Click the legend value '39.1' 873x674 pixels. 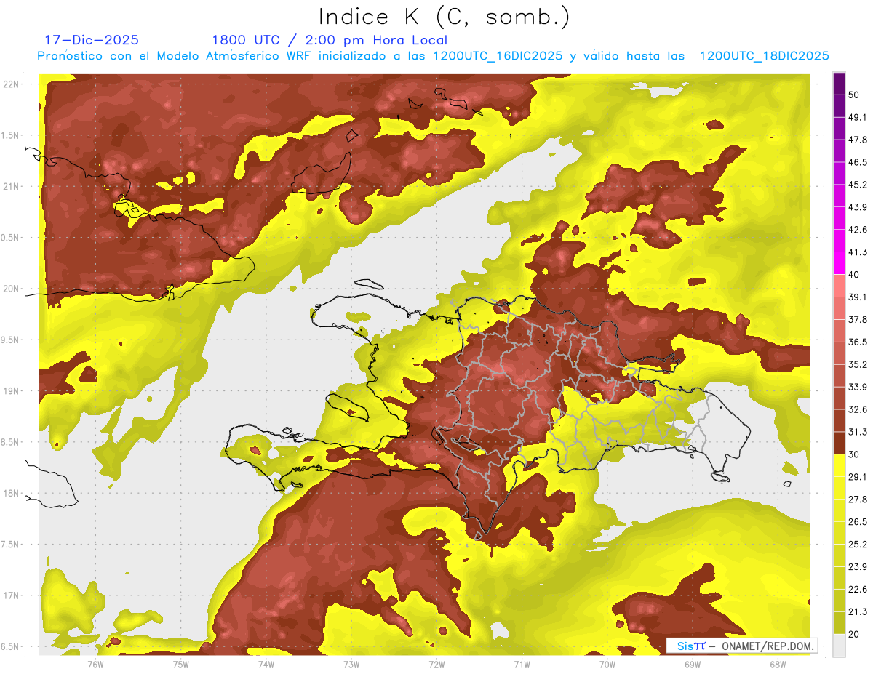point(858,297)
